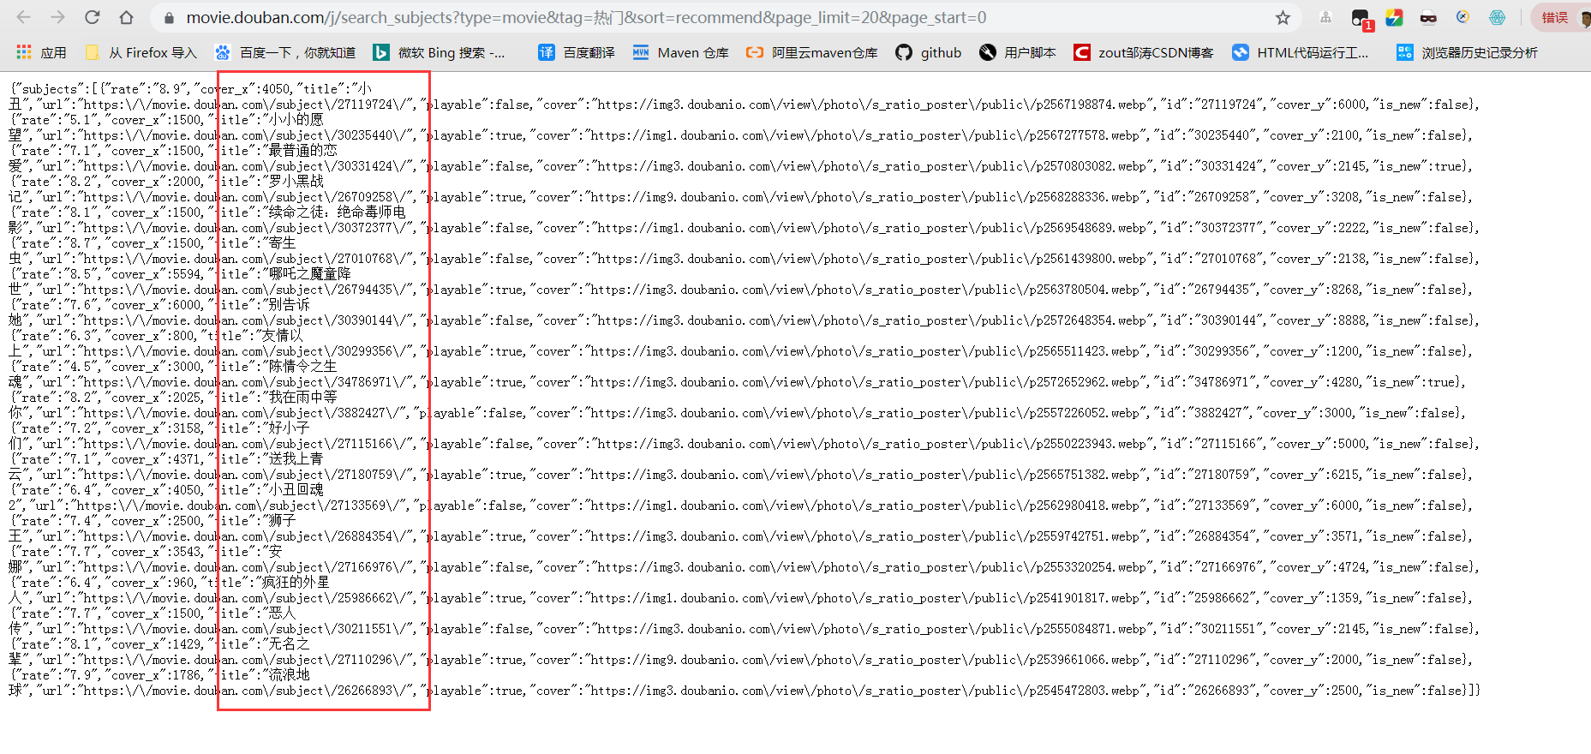This screenshot has width=1591, height=754.
Task: Click the id text "30235440" in JSON
Action: (1219, 135)
